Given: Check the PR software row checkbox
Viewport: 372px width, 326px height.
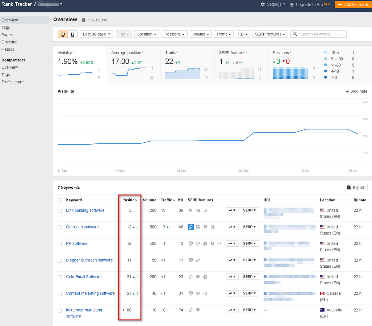Looking at the screenshot, I should [60, 244].
